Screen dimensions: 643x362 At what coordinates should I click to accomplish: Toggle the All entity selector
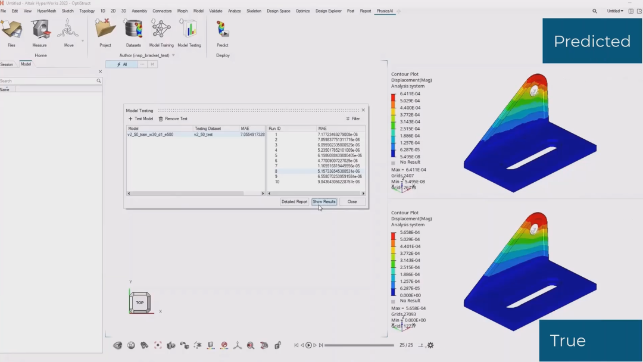tap(121, 64)
